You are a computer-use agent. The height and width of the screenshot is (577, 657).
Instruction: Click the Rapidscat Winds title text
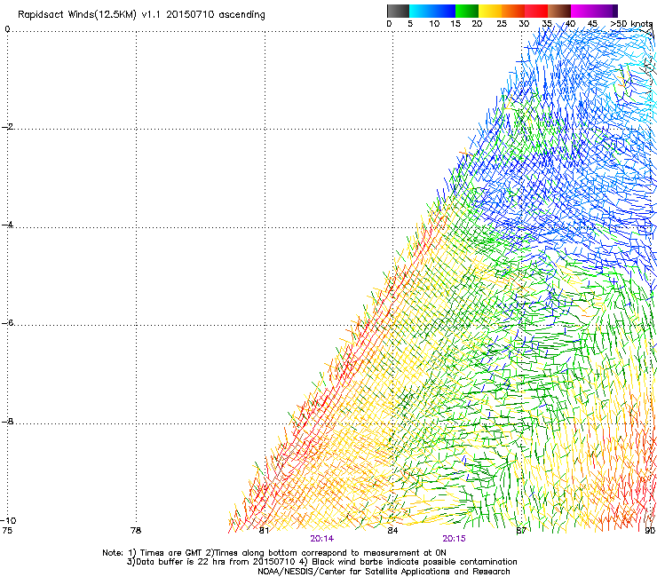pos(141,15)
